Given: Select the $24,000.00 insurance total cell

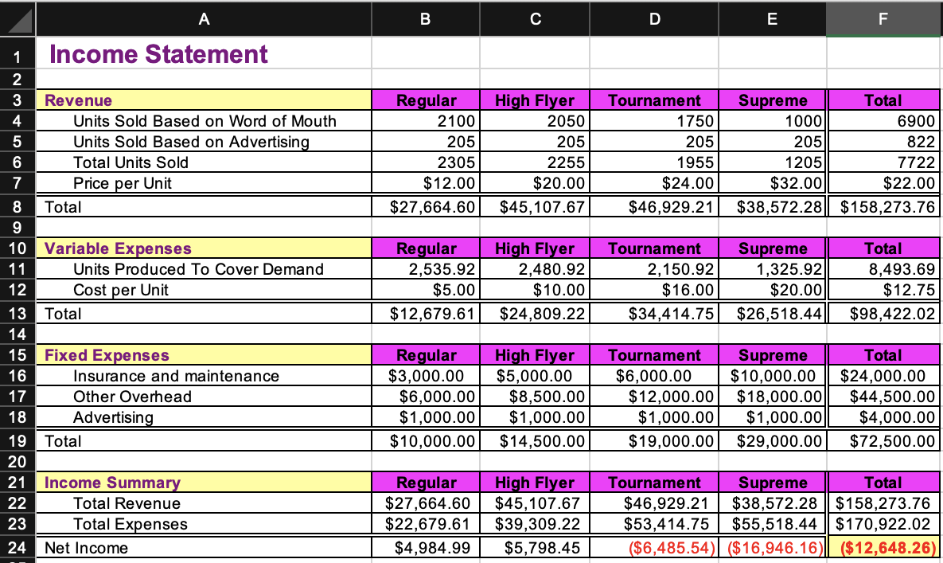Looking at the screenshot, I should (883, 376).
